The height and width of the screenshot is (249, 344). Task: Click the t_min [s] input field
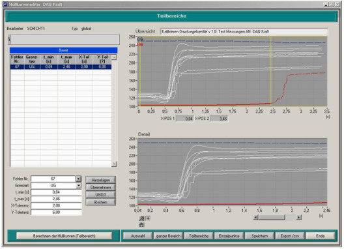(57, 192)
